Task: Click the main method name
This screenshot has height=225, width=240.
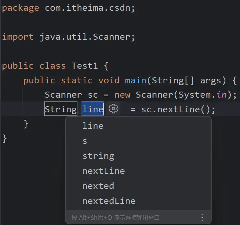Action: click(135, 80)
